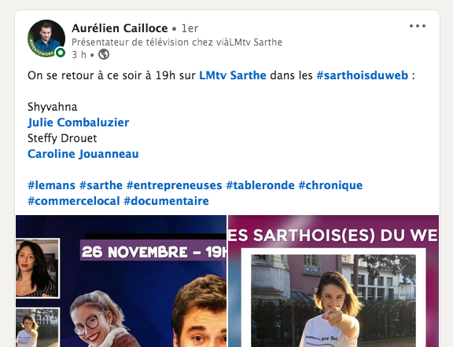Open Julie Combaluzier's profile link
The height and width of the screenshot is (347, 453).
pyautogui.click(x=79, y=122)
